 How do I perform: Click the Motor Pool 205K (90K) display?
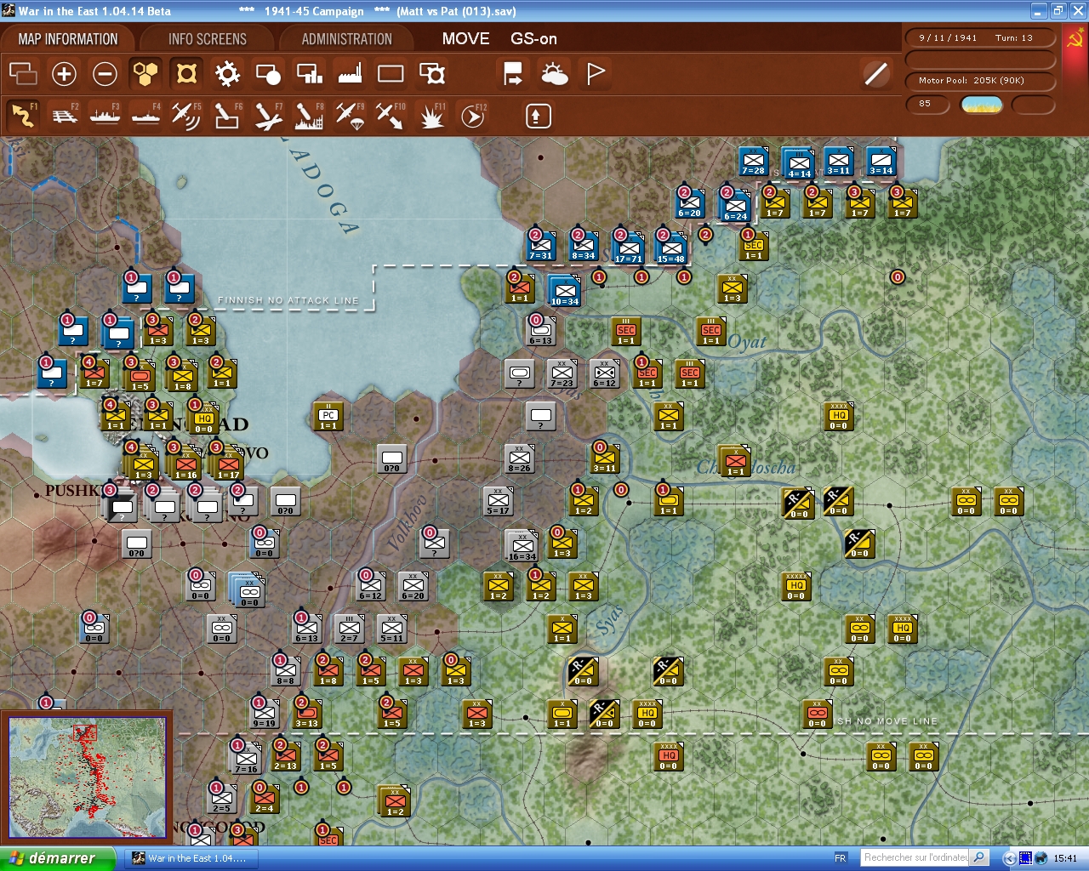tap(979, 81)
